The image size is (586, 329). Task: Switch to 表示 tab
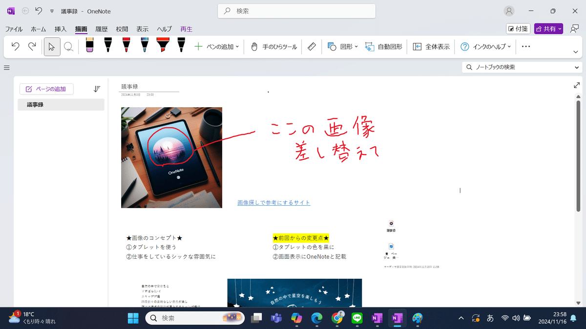143,29
